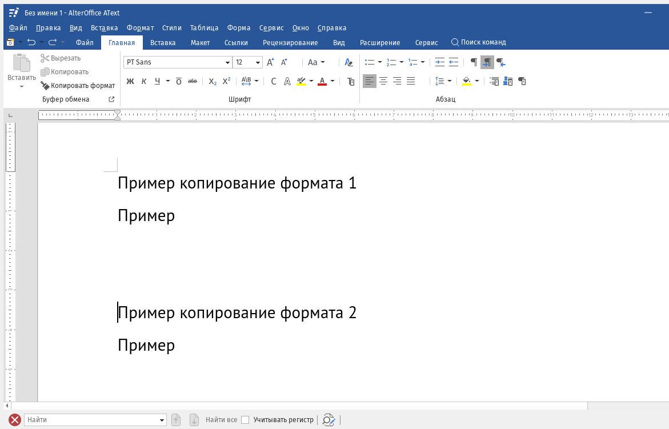The image size is (669, 429).
Task: Click the right-to-left paragraph direction icon
Action: click(x=501, y=62)
